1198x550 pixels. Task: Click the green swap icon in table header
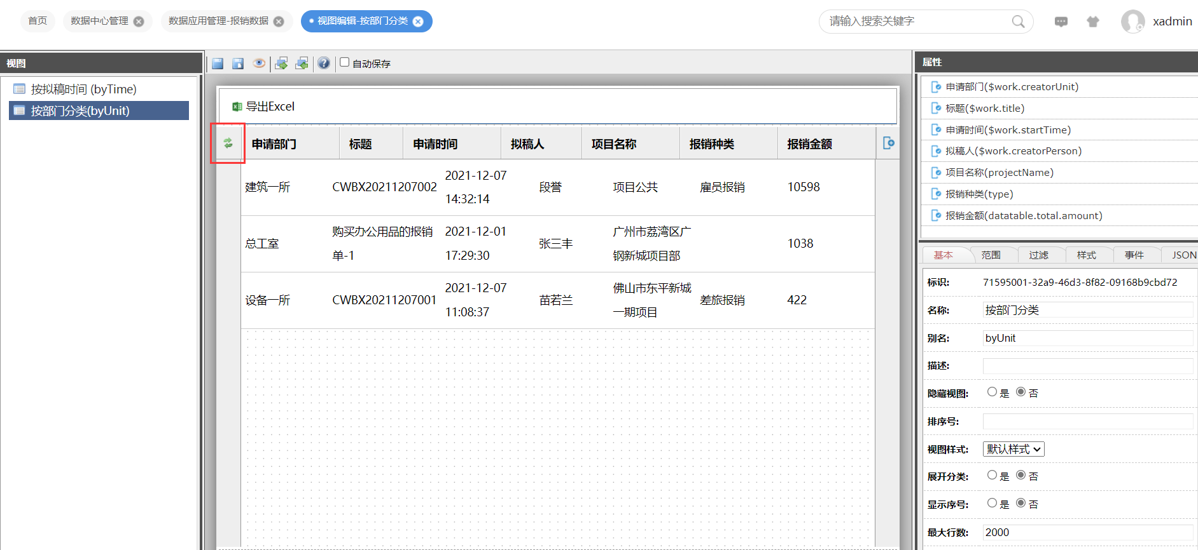point(228,144)
